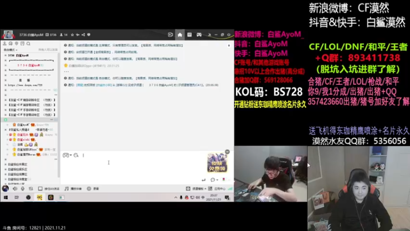Show hidden system tray icons
The width and height of the screenshot is (410, 231).
pos(176,198)
